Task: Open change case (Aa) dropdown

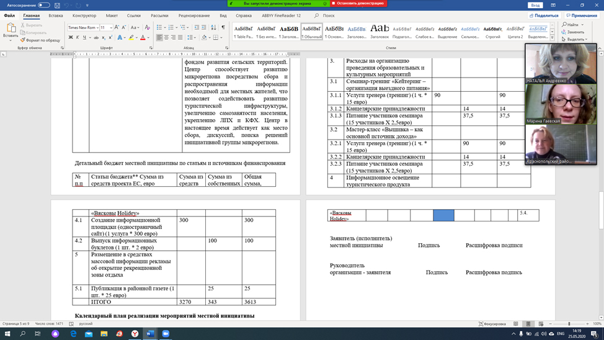Action: point(135,27)
